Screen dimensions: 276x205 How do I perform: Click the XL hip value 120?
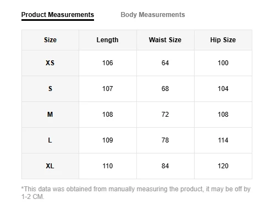click(223, 166)
